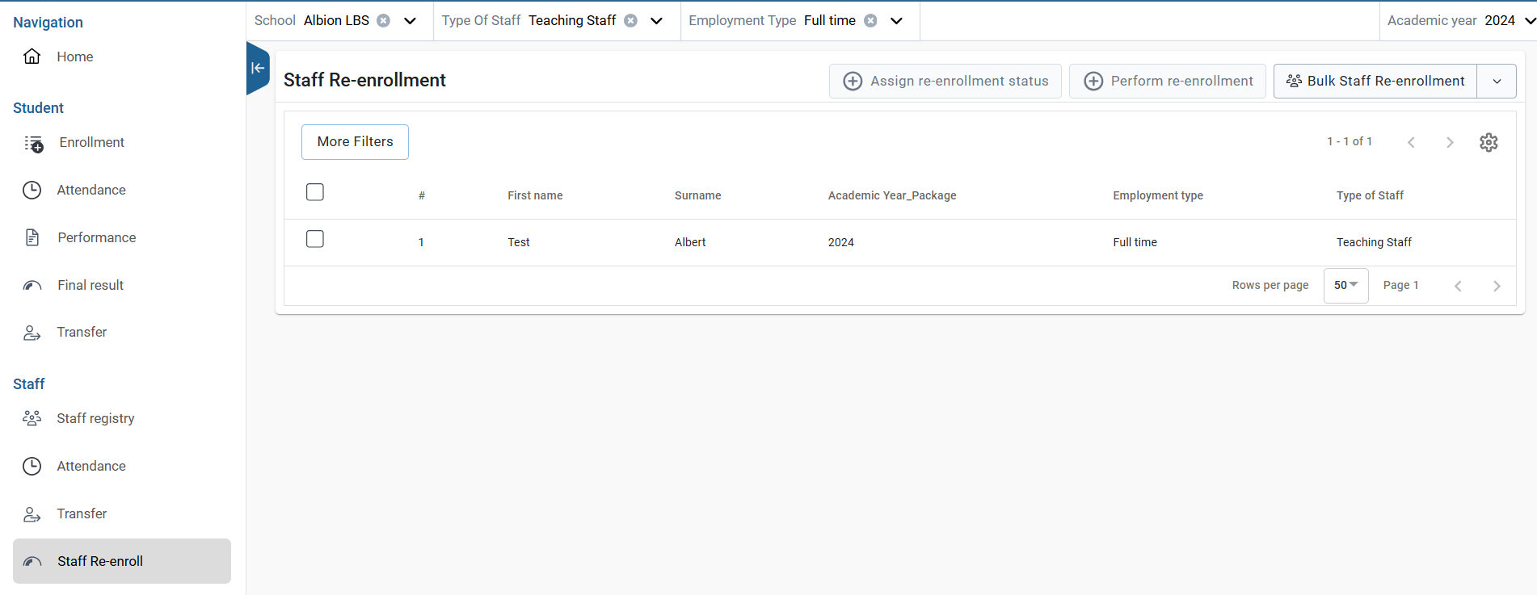Viewport: 1537px width, 595px height.
Task: Click Perform re-enrollment button
Action: coord(1168,82)
